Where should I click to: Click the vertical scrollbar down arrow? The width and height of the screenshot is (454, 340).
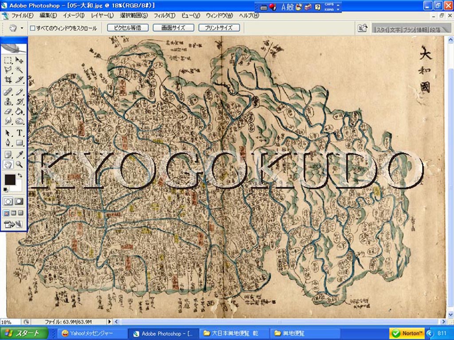pos(451,315)
